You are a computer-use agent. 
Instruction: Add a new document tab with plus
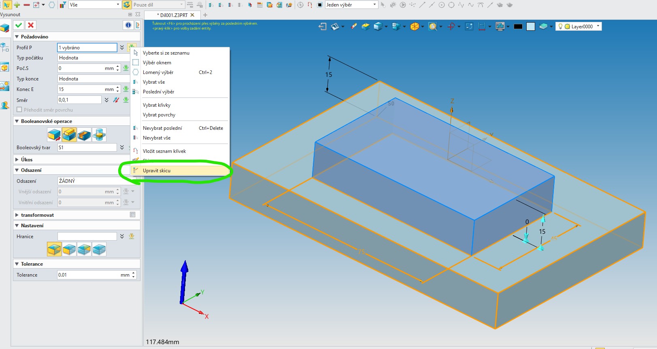[x=205, y=15]
